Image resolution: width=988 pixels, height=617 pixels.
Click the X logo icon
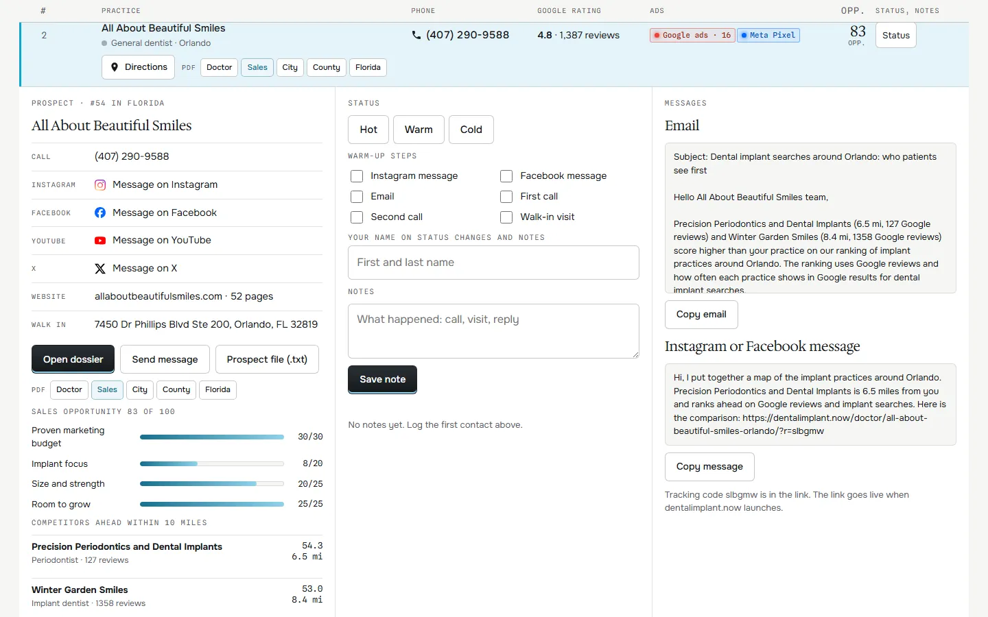[x=100, y=269]
